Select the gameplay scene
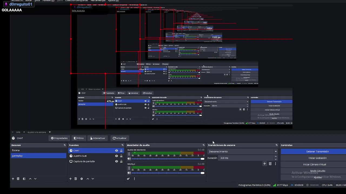Screen dimensions: 346x194 pos(38,156)
